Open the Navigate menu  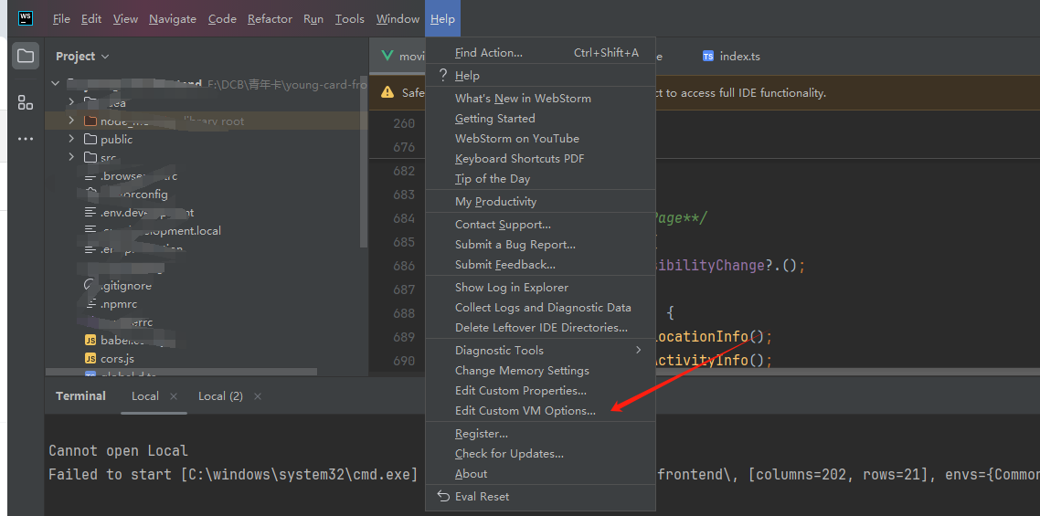[x=173, y=18]
